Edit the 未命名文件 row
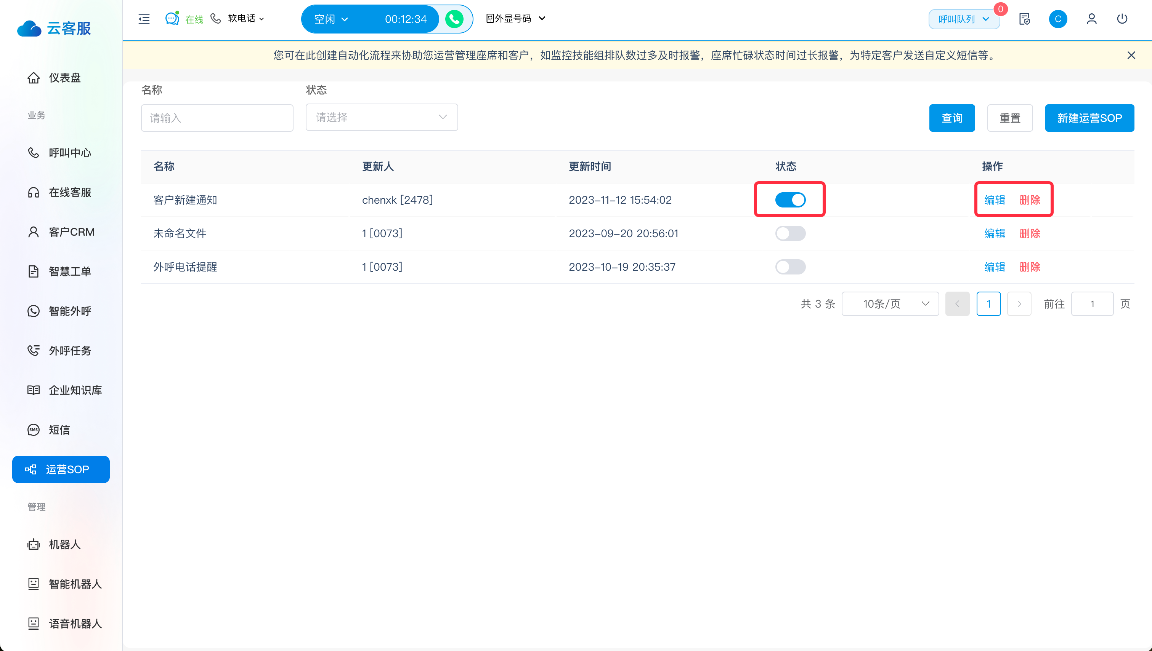Screen dimensions: 1152x651 click(x=995, y=233)
